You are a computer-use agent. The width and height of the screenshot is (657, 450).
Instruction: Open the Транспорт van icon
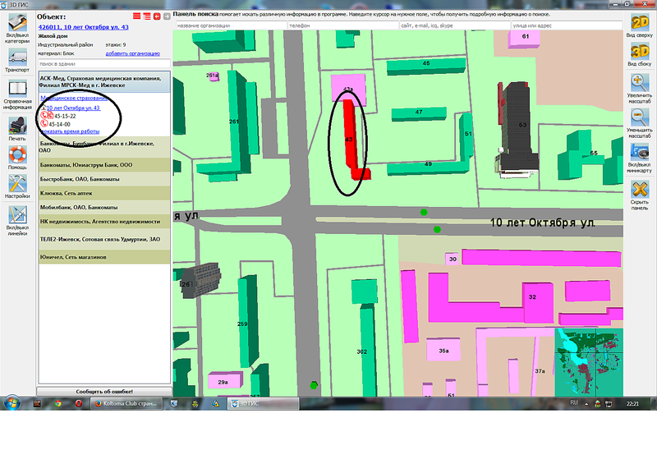coord(17,57)
